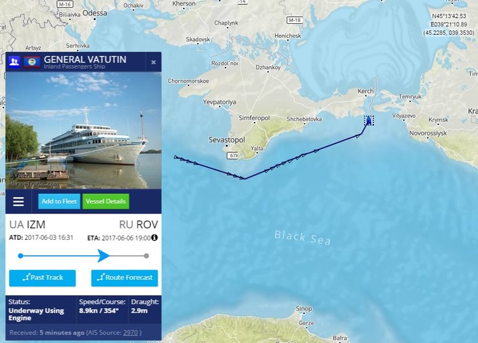The width and height of the screenshot is (478, 343).
Task: Show the Route Forecast
Action: point(125,278)
